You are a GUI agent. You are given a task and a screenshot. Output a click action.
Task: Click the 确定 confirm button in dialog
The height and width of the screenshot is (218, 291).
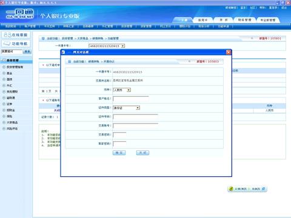[119, 153]
